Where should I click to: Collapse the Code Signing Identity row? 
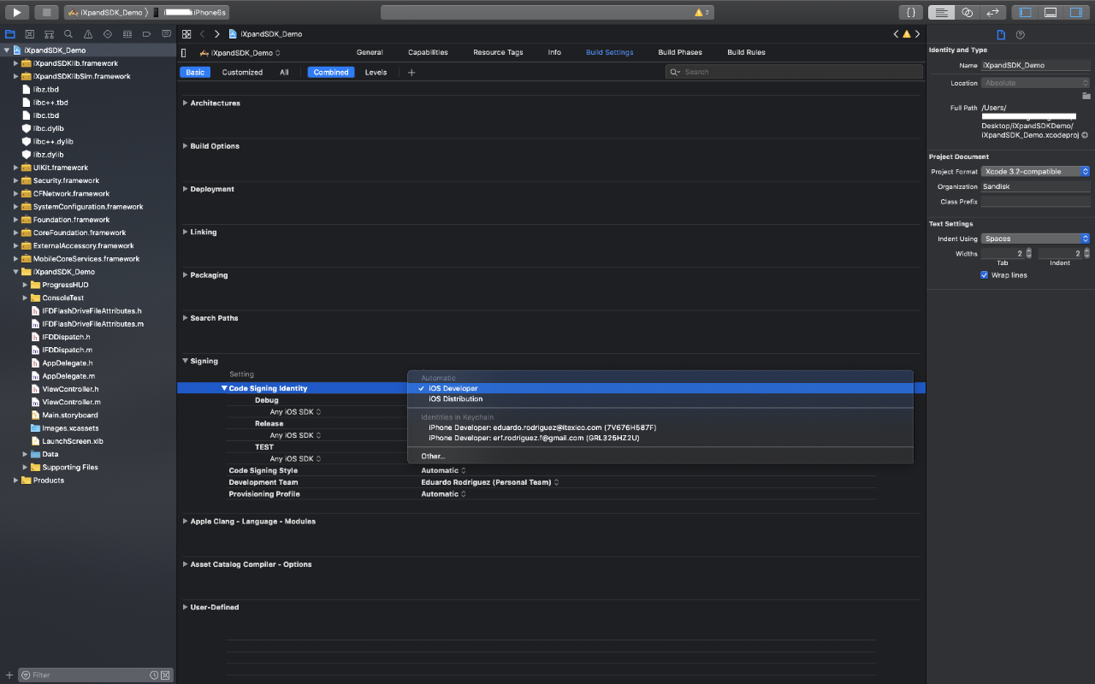[x=224, y=388]
